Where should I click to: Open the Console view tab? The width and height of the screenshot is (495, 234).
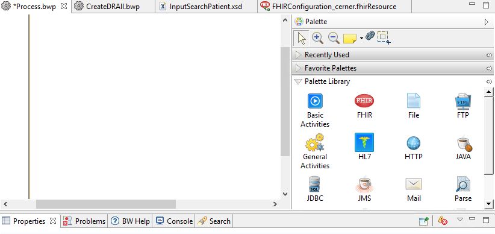174,221
